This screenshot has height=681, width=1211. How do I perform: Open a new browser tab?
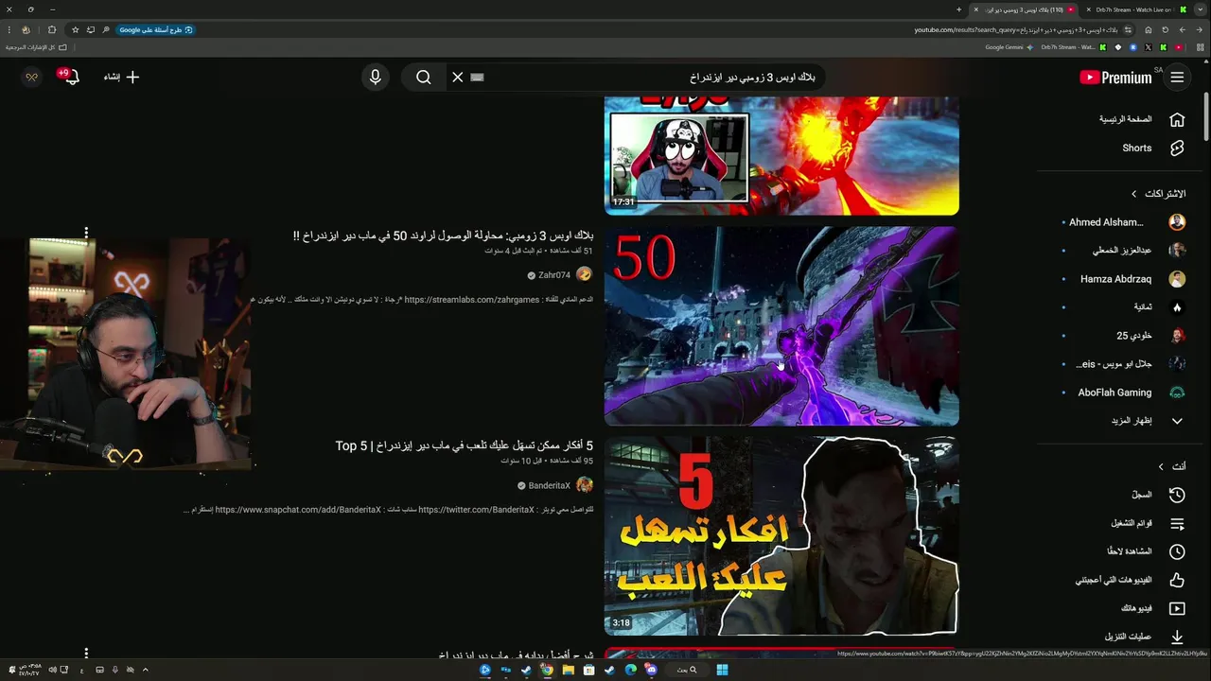[x=958, y=9]
